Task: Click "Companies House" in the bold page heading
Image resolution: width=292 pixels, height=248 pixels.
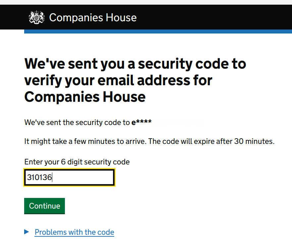Action: pyautogui.click(x=85, y=97)
